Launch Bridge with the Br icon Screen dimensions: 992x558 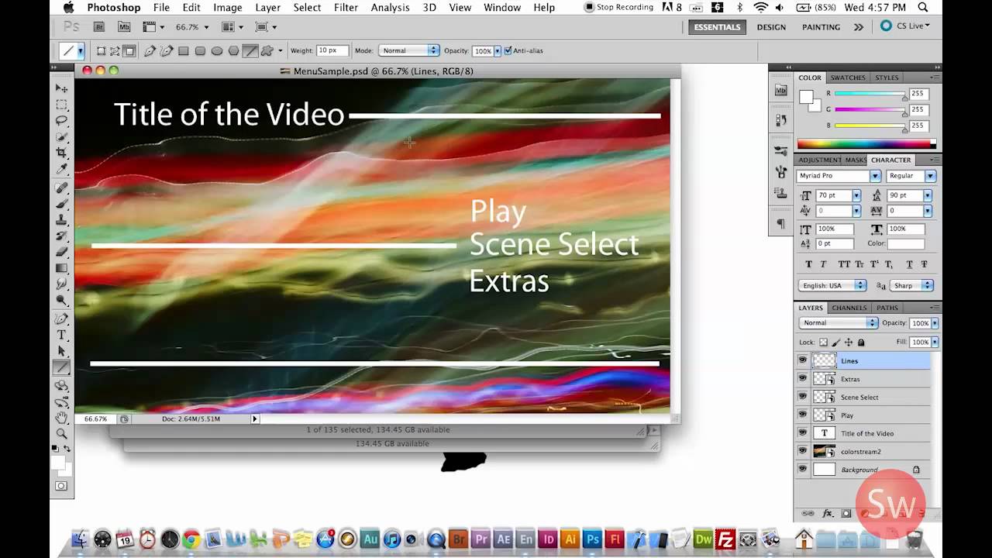coord(99,27)
